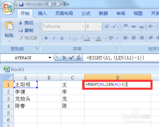Image resolution: width=159 pixels, height=127 pixels.
Task: Open 视图 ribbon tab
Action: click(x=138, y=13)
